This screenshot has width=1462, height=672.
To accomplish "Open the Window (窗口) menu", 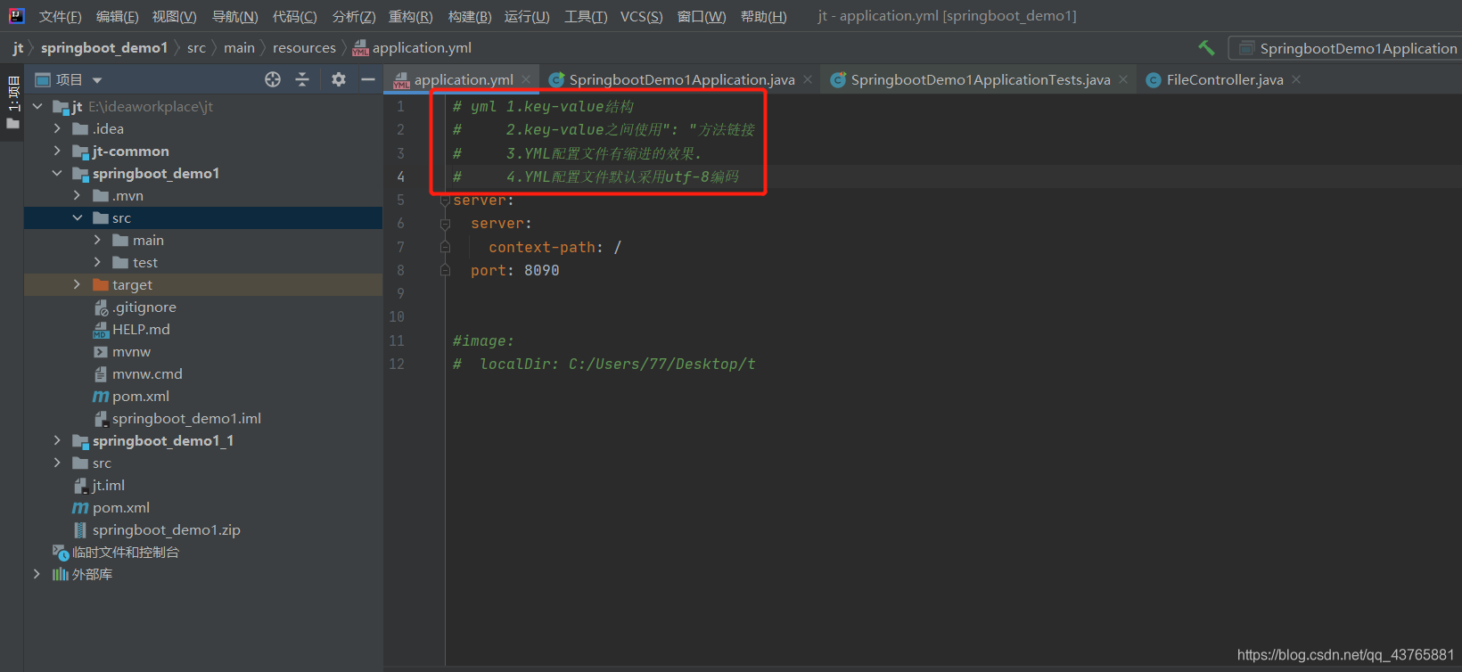I will click(702, 17).
